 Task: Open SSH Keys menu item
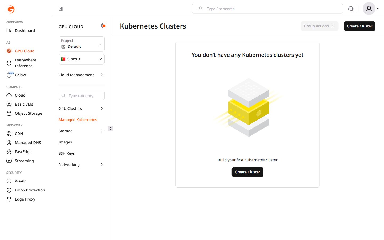pyautogui.click(x=67, y=153)
